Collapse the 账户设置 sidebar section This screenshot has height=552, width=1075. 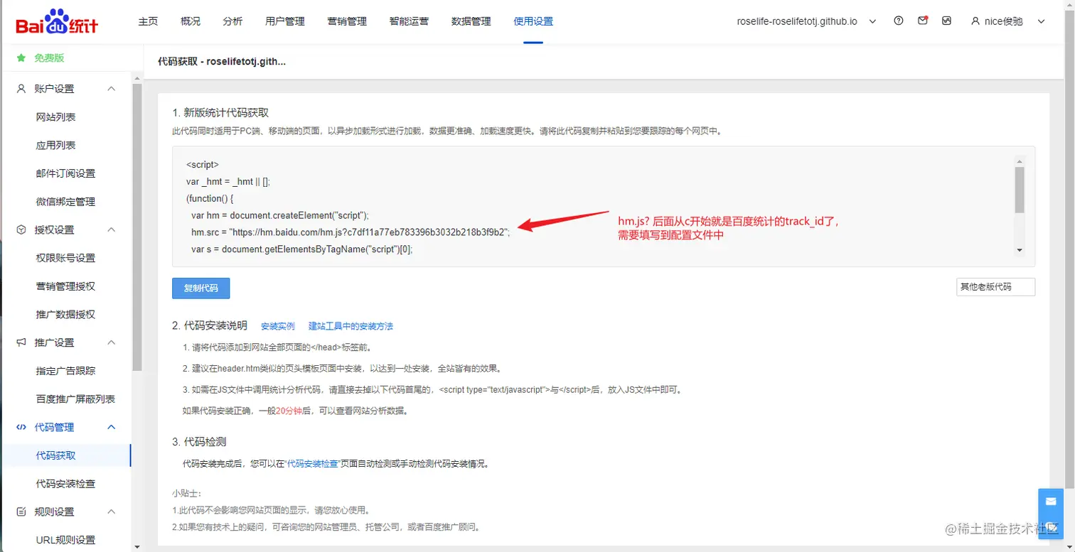111,89
